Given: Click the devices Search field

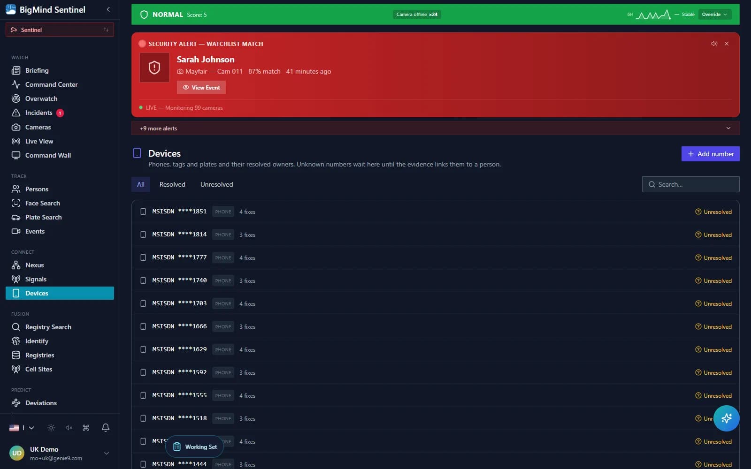Looking at the screenshot, I should [x=690, y=184].
